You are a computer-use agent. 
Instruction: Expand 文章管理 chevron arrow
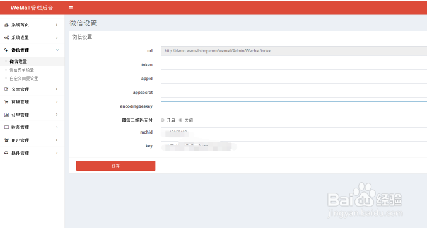[x=57, y=89]
